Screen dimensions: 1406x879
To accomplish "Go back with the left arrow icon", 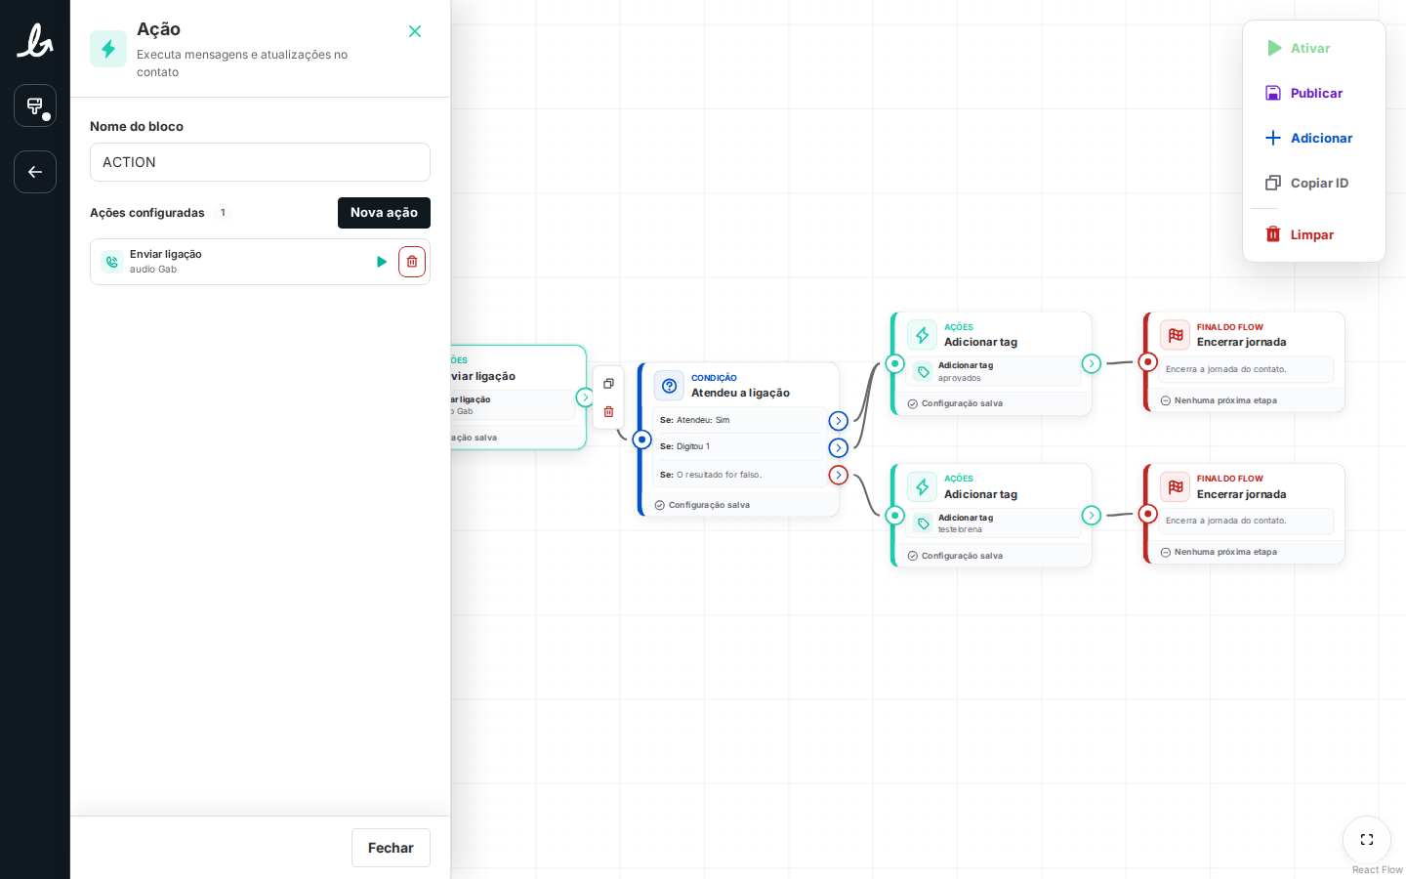I will [x=35, y=172].
